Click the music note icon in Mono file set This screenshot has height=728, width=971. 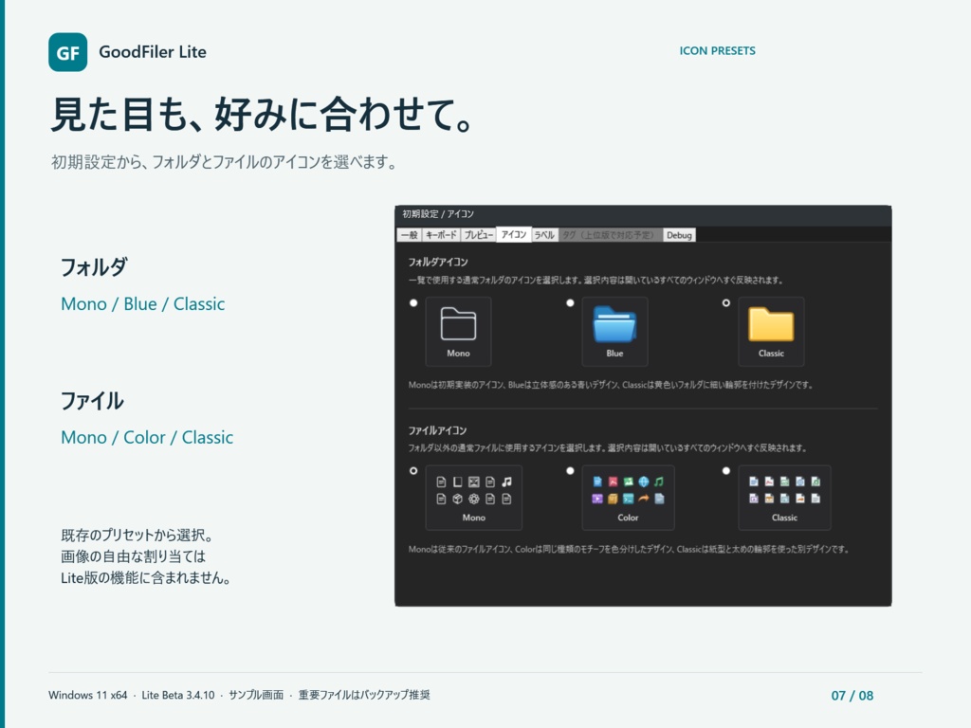click(506, 482)
